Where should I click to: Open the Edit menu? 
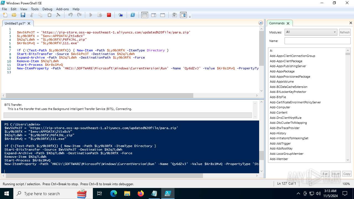(14, 9)
